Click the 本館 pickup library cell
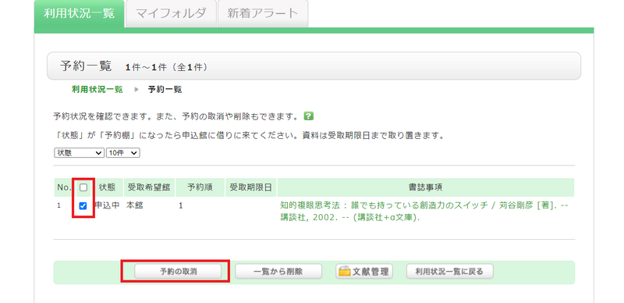The image size is (624, 303). point(135,206)
